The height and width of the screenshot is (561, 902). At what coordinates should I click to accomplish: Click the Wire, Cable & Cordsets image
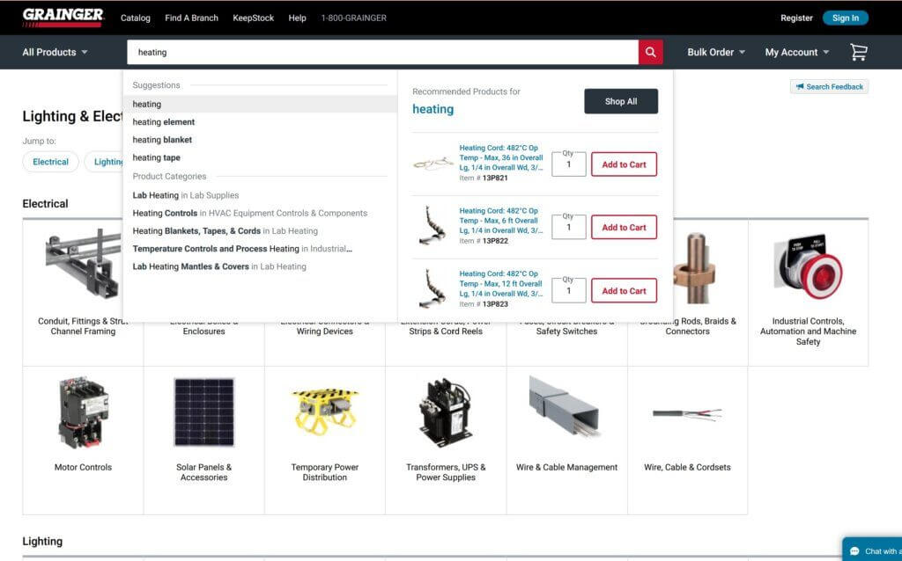(x=687, y=413)
